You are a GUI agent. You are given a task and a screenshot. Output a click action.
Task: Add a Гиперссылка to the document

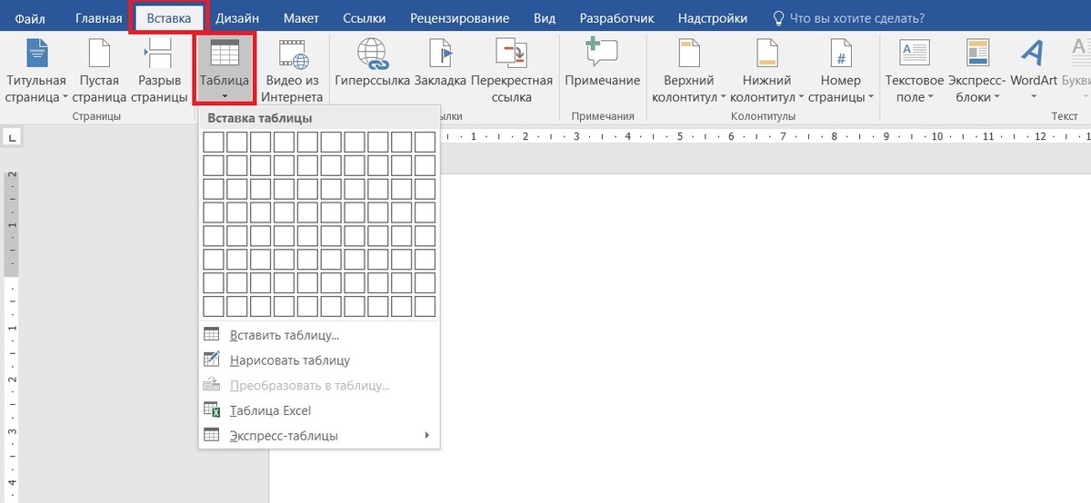[x=372, y=69]
